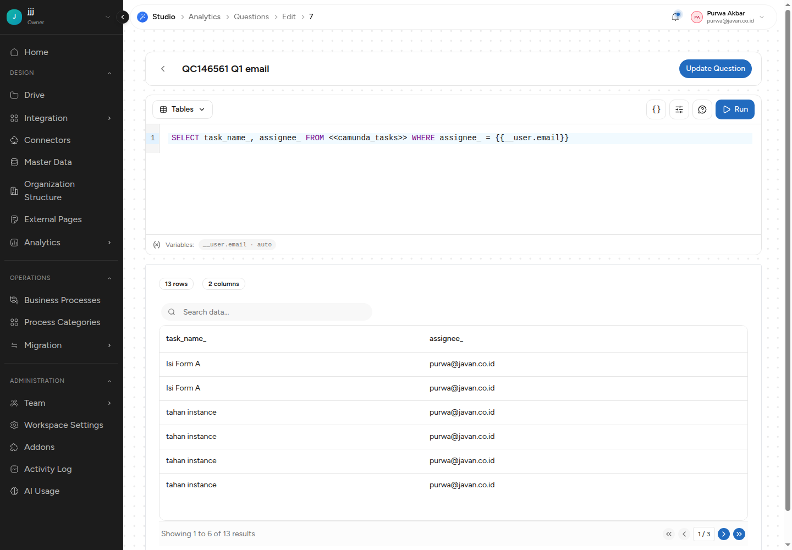
Task: Open Connectors via its cloud icon
Action: (x=14, y=140)
